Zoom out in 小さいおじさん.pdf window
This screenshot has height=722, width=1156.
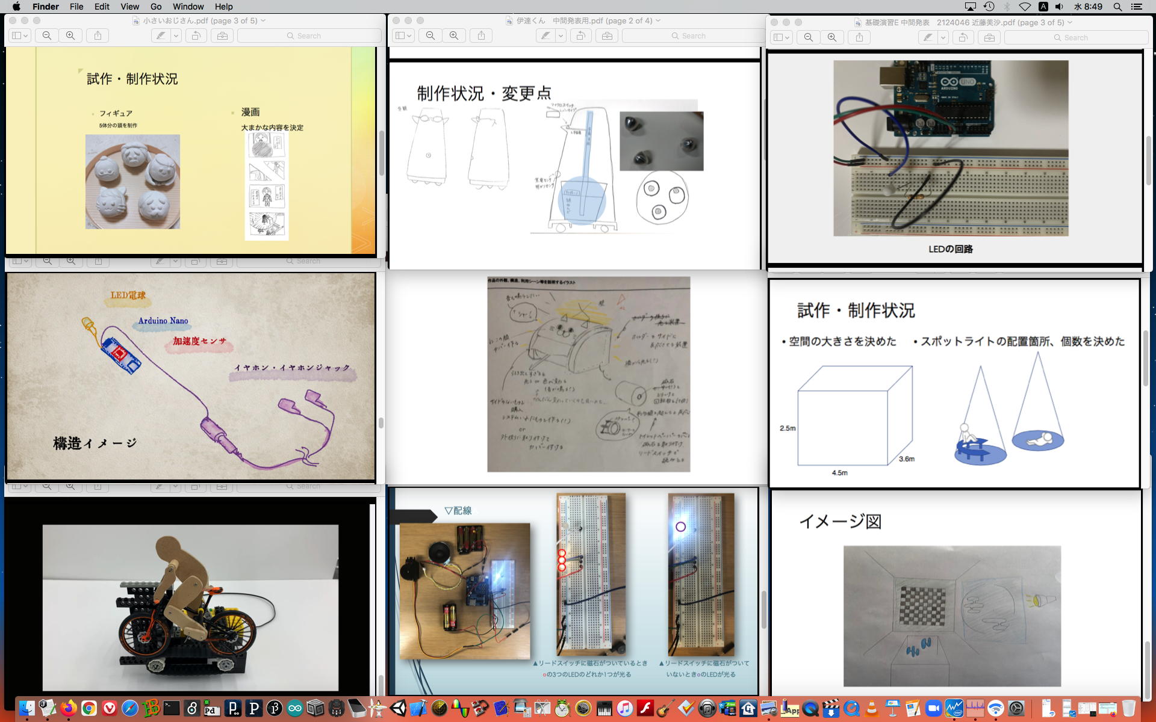tap(47, 35)
